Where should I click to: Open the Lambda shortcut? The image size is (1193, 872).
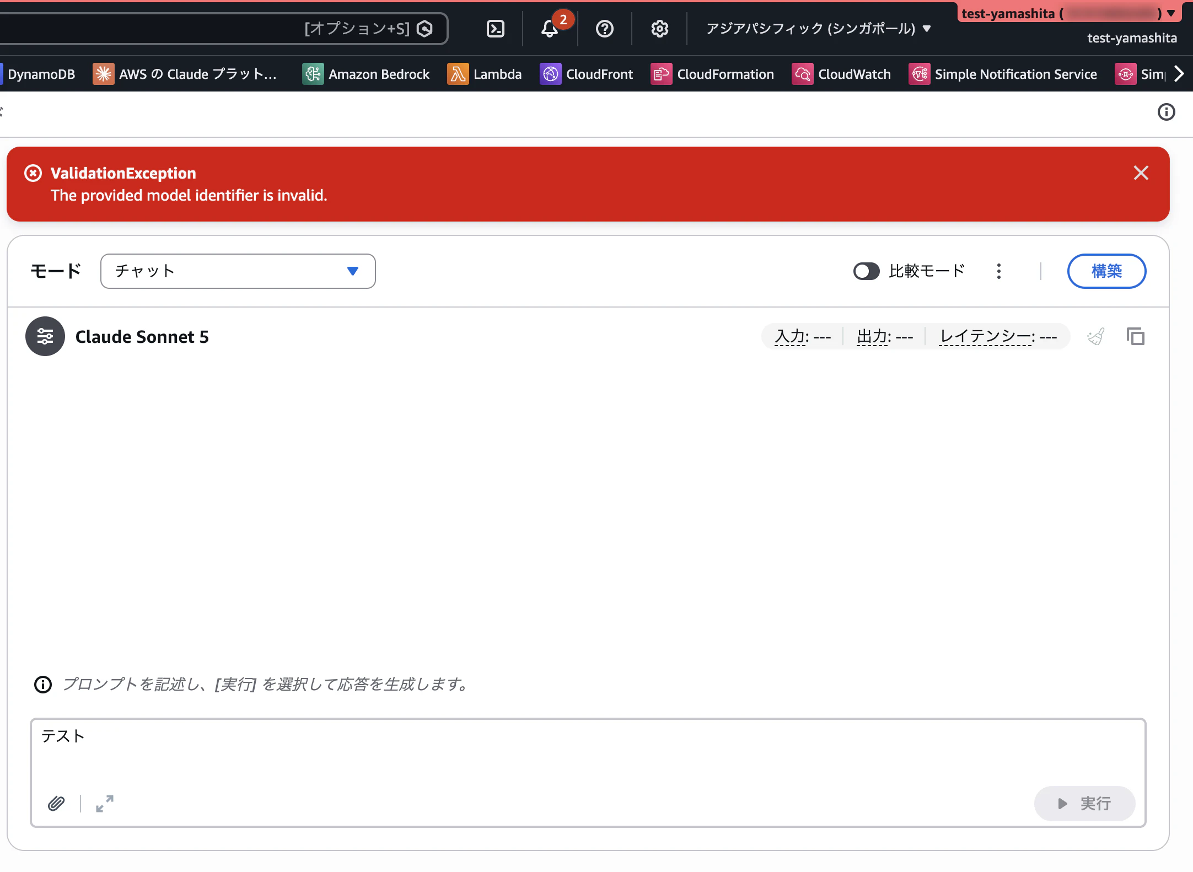485,74
